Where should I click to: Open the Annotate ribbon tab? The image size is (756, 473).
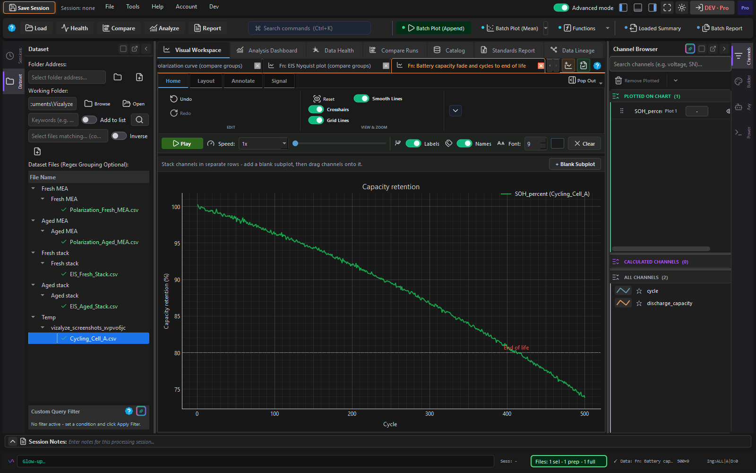click(243, 81)
